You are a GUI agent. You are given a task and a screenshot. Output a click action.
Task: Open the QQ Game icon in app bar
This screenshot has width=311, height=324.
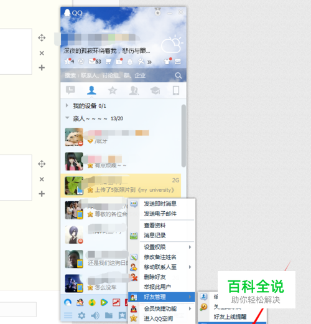[80, 303]
